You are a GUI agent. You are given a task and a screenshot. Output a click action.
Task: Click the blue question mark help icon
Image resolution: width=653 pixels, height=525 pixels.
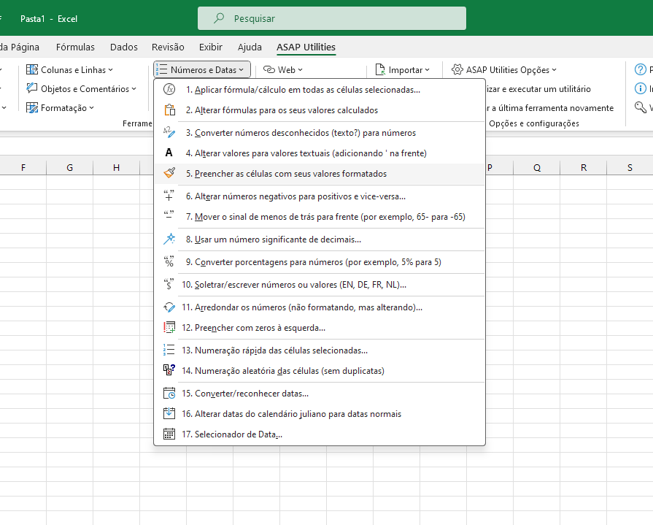(640, 69)
